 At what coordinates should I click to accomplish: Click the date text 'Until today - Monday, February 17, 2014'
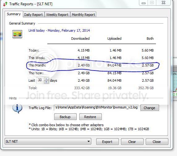pos(59,30)
